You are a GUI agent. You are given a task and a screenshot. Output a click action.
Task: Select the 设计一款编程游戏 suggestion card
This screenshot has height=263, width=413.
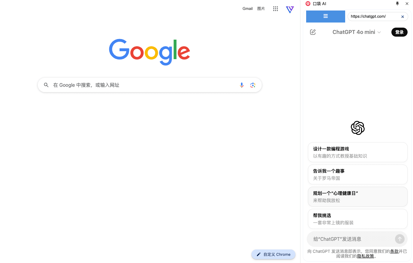358,152
